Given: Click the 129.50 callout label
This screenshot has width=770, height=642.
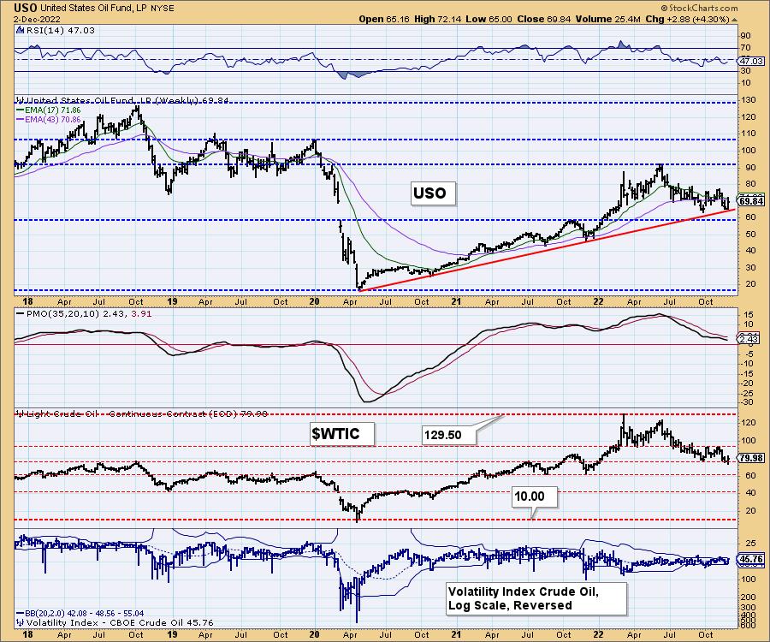Looking at the screenshot, I should pos(449,435).
